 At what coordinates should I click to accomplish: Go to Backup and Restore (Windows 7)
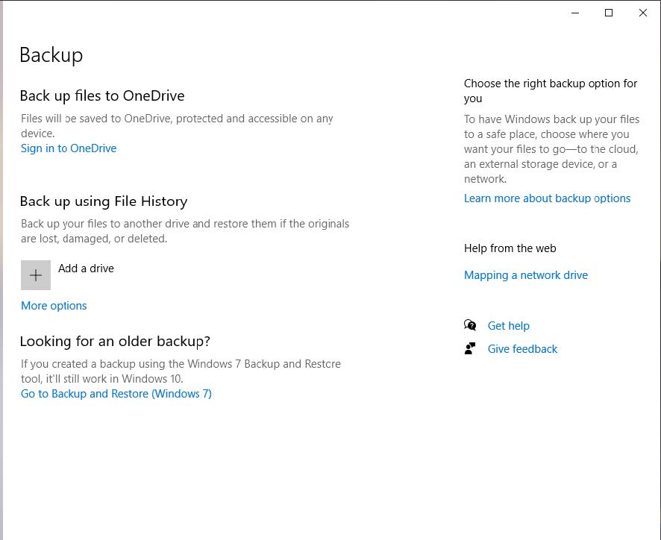pos(116,394)
